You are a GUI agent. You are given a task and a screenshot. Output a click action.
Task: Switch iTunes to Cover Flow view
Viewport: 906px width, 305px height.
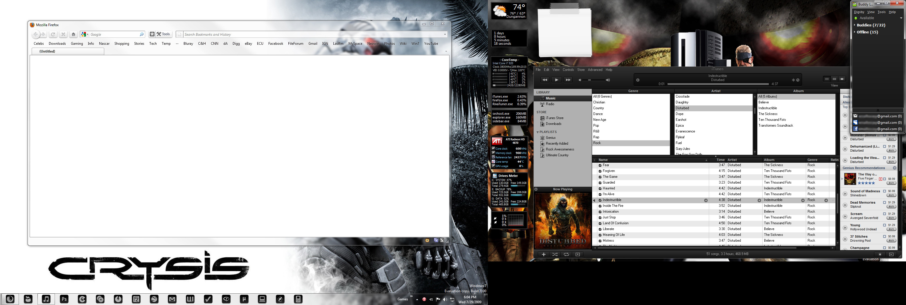[x=842, y=79]
